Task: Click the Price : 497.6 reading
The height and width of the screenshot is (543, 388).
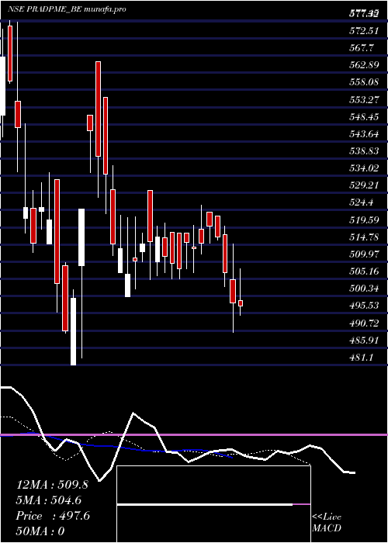Action: pyautogui.click(x=53, y=516)
